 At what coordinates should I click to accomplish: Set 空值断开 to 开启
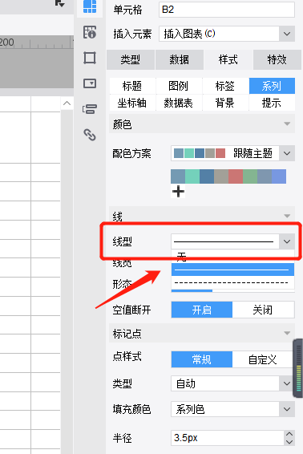tap(202, 310)
